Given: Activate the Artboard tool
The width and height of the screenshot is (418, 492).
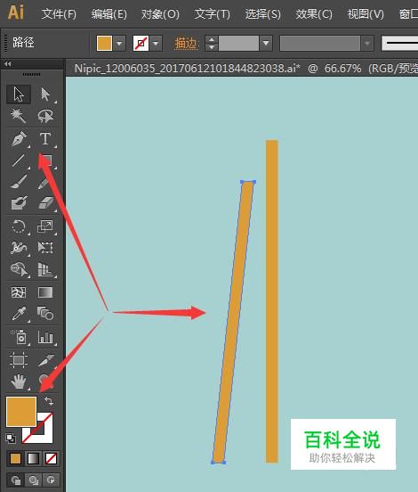Looking at the screenshot, I should click(x=19, y=360).
